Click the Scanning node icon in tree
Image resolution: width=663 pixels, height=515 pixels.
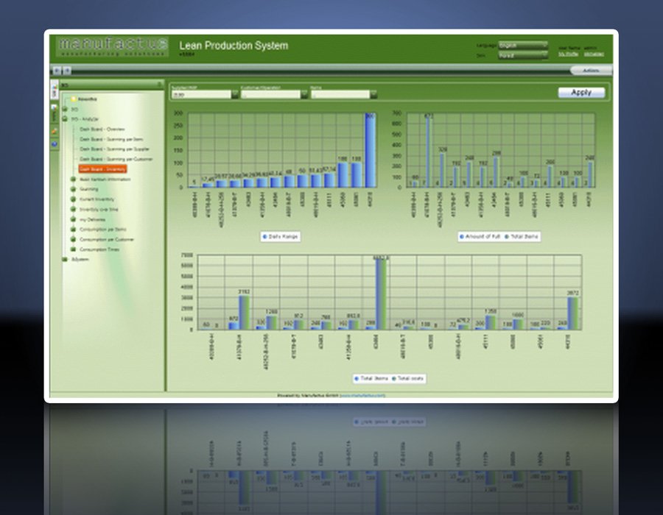73,189
